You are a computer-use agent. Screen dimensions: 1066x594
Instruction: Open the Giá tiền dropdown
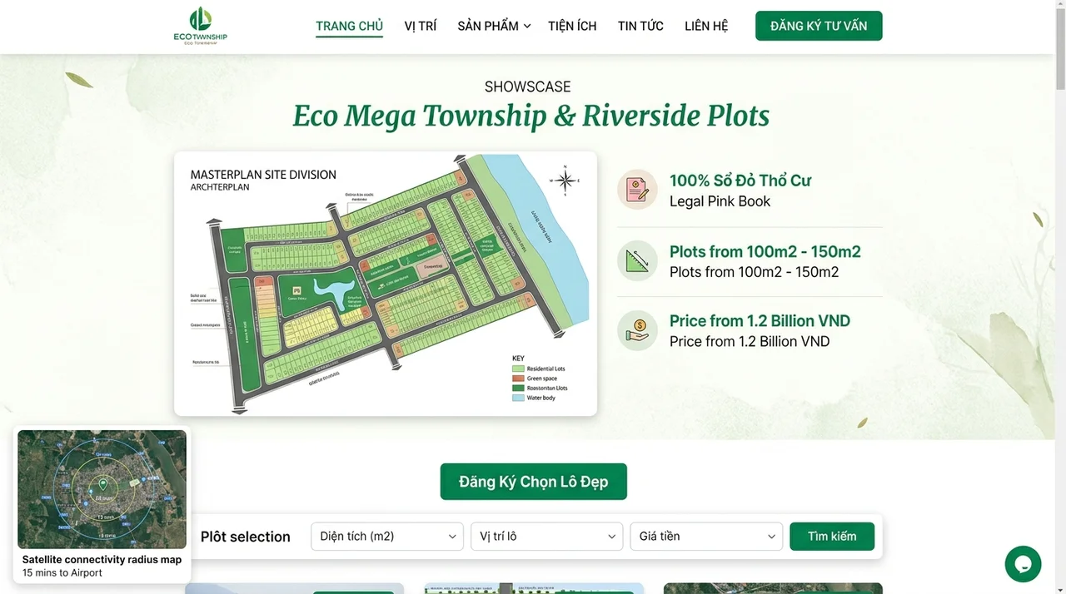(x=706, y=537)
